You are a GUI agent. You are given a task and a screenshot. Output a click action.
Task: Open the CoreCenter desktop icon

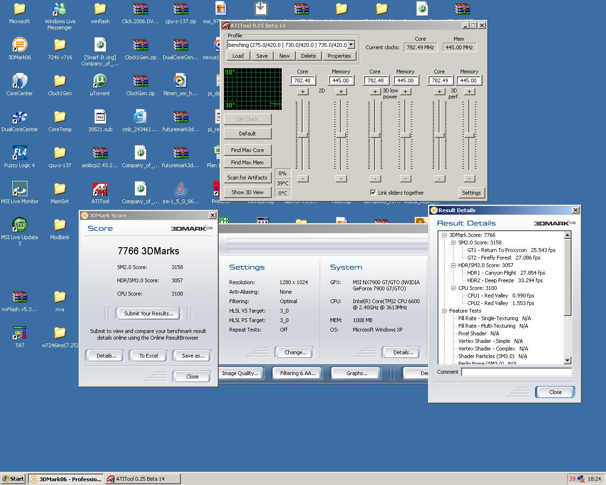coord(19,85)
